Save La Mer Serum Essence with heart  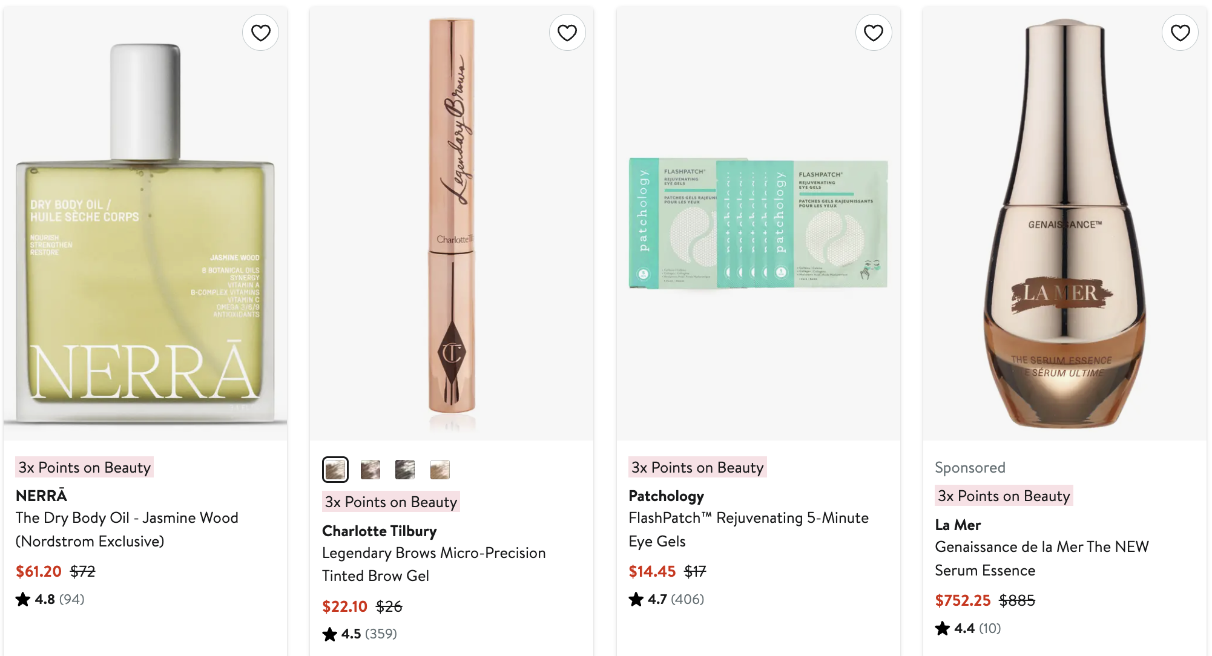[1180, 33]
